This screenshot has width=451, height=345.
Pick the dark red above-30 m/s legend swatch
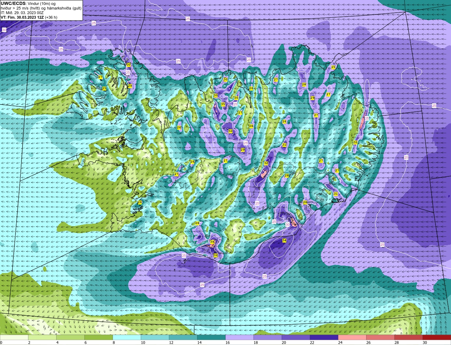coord(437,337)
